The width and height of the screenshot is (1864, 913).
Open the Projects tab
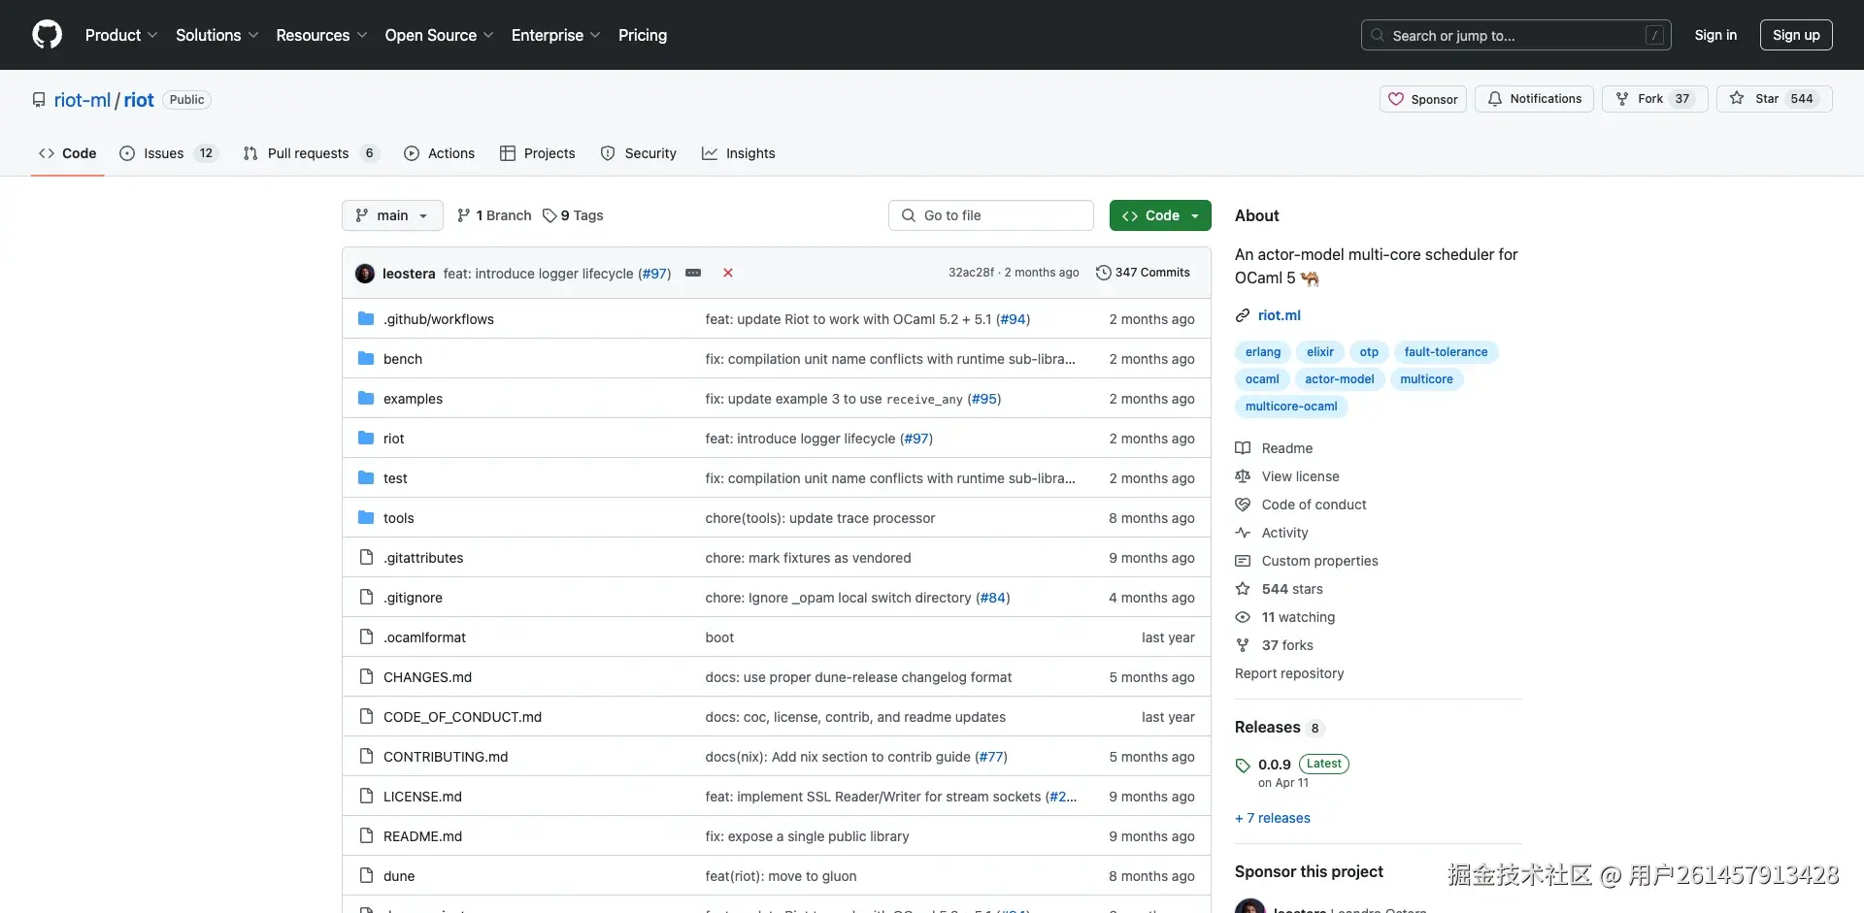pos(537,153)
